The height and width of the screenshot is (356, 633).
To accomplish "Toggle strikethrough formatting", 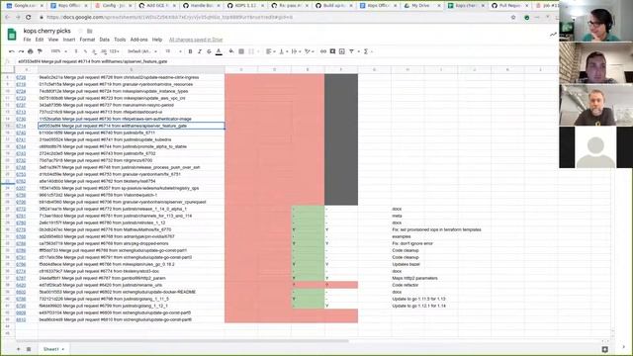I will click(209, 51).
